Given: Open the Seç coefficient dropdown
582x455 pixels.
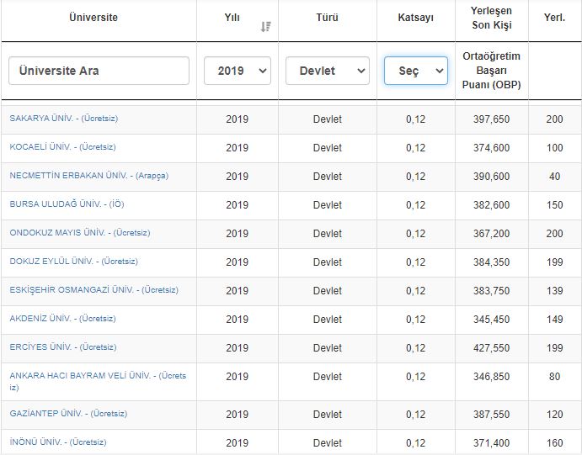Looking at the screenshot, I should 416,71.
